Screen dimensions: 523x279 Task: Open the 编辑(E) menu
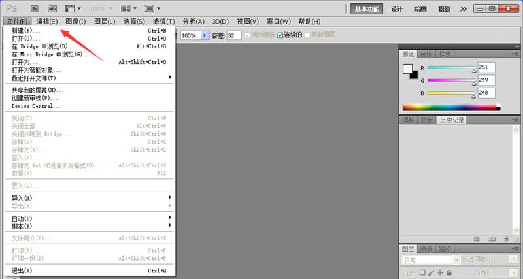click(46, 22)
